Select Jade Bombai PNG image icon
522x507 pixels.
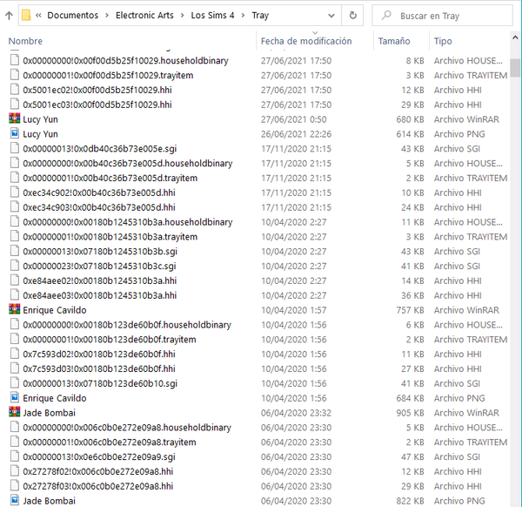14,500
